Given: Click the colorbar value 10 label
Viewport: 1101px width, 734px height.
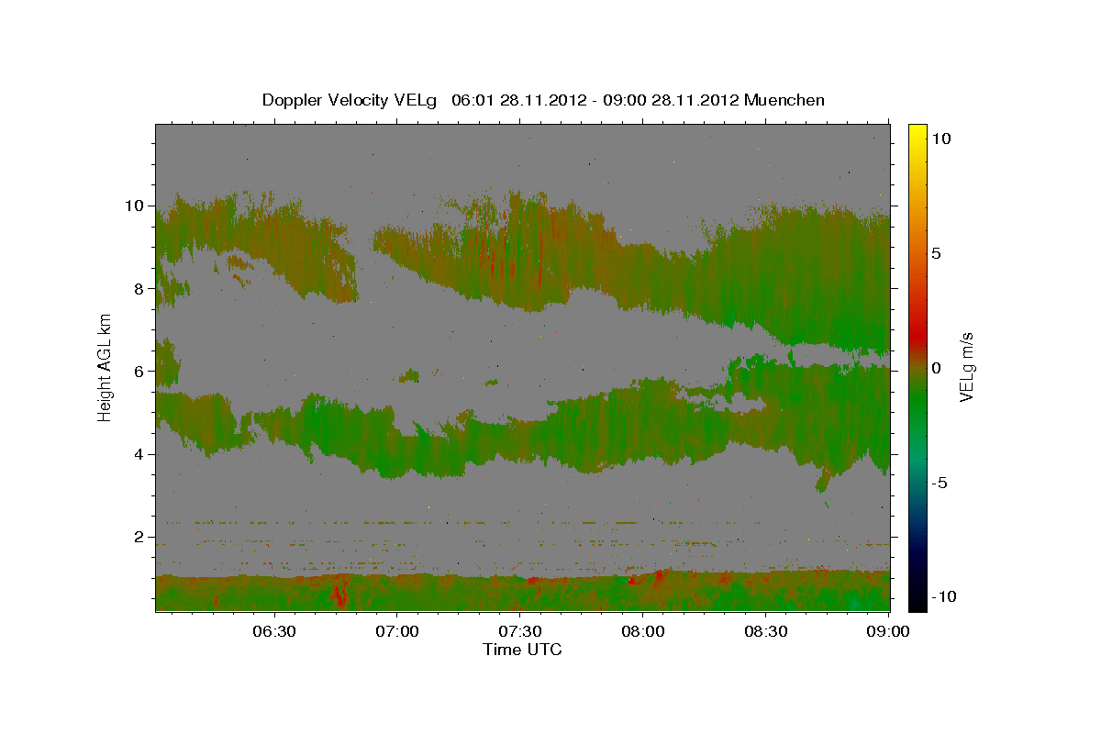Looking at the screenshot, I should (x=941, y=138).
